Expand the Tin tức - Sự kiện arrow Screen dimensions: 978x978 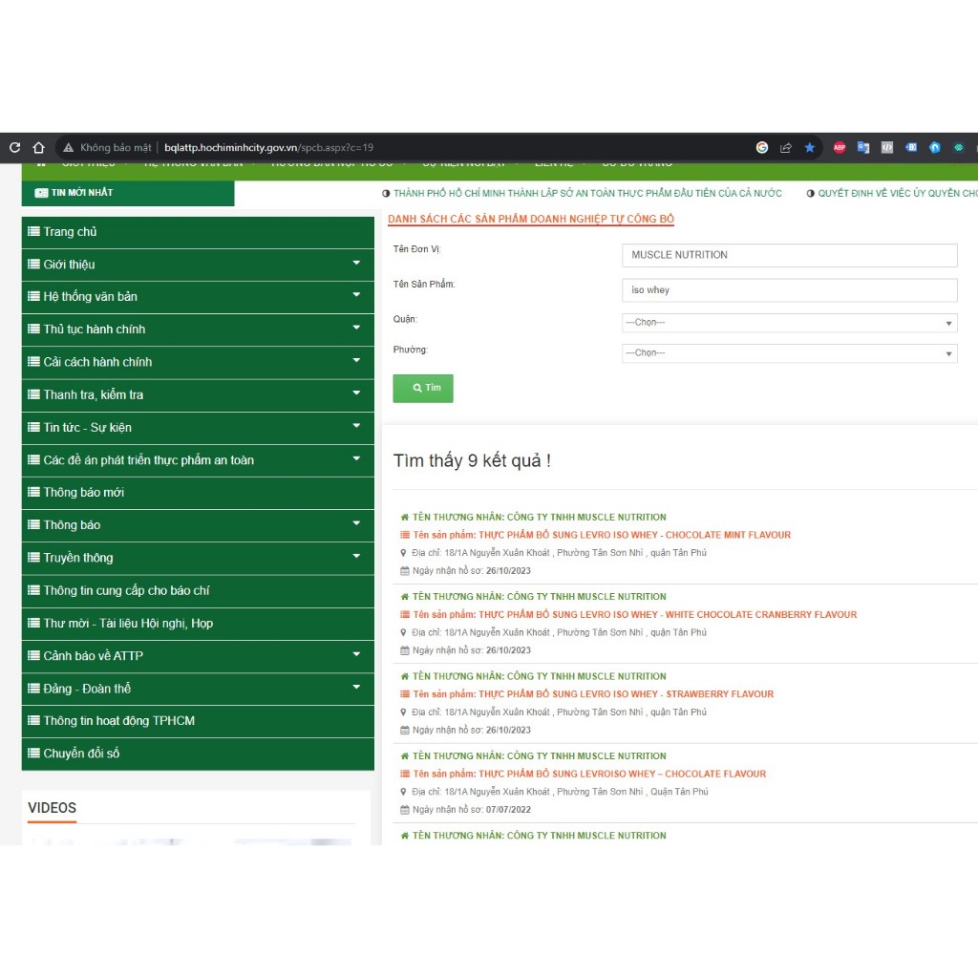357,426
